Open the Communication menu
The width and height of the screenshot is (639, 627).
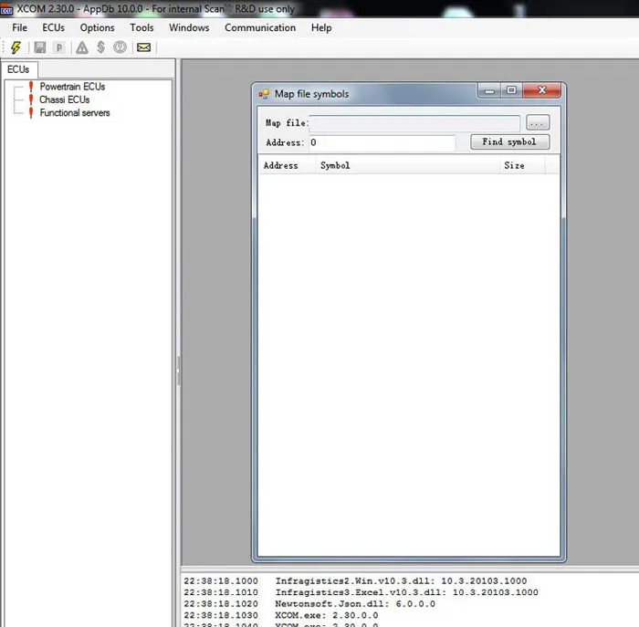coord(260,27)
